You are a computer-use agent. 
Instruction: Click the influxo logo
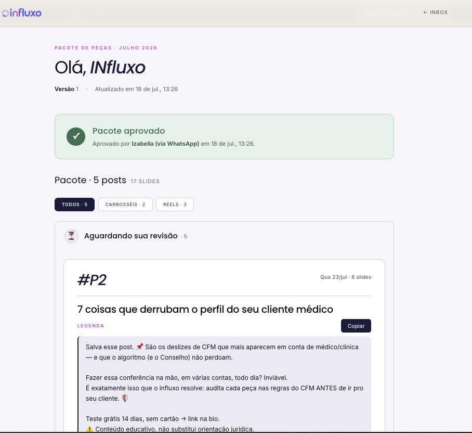pyautogui.click(x=22, y=12)
